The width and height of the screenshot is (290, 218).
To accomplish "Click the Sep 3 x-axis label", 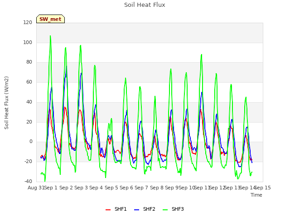I will (x=81, y=188).
